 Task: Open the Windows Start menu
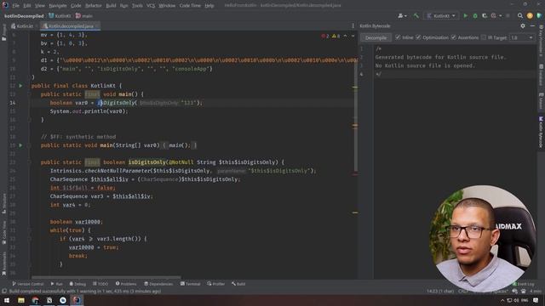[7, 300]
